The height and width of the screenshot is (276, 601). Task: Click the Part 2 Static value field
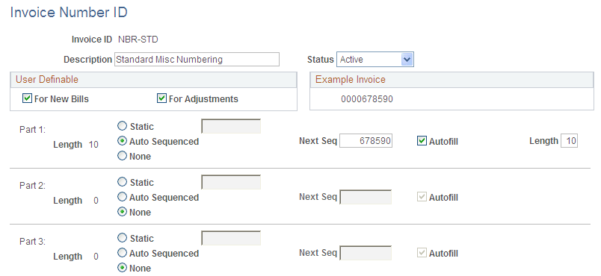point(231,182)
